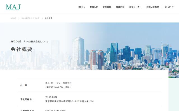179x111 pixels.
Task: Click the HOME breadcrumb link
Action: click(x=13, y=18)
